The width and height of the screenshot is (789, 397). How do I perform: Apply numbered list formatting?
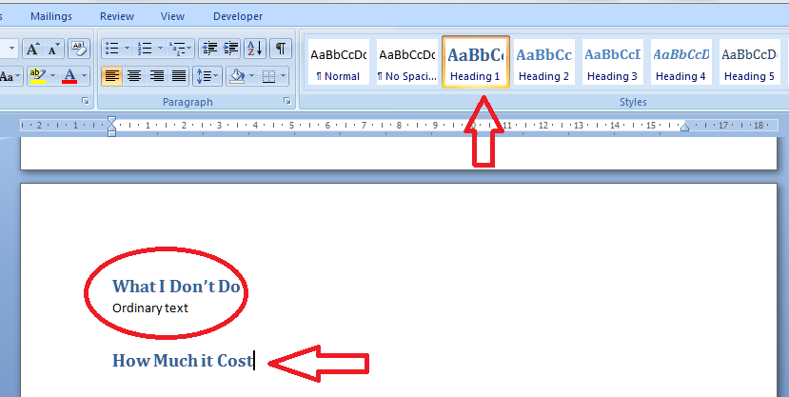click(x=145, y=49)
